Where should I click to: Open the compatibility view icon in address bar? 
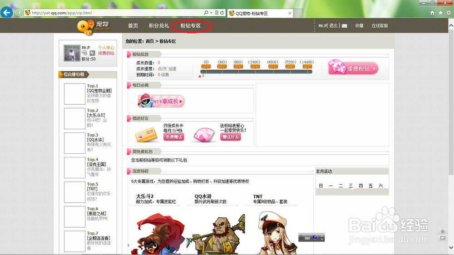pos(217,13)
